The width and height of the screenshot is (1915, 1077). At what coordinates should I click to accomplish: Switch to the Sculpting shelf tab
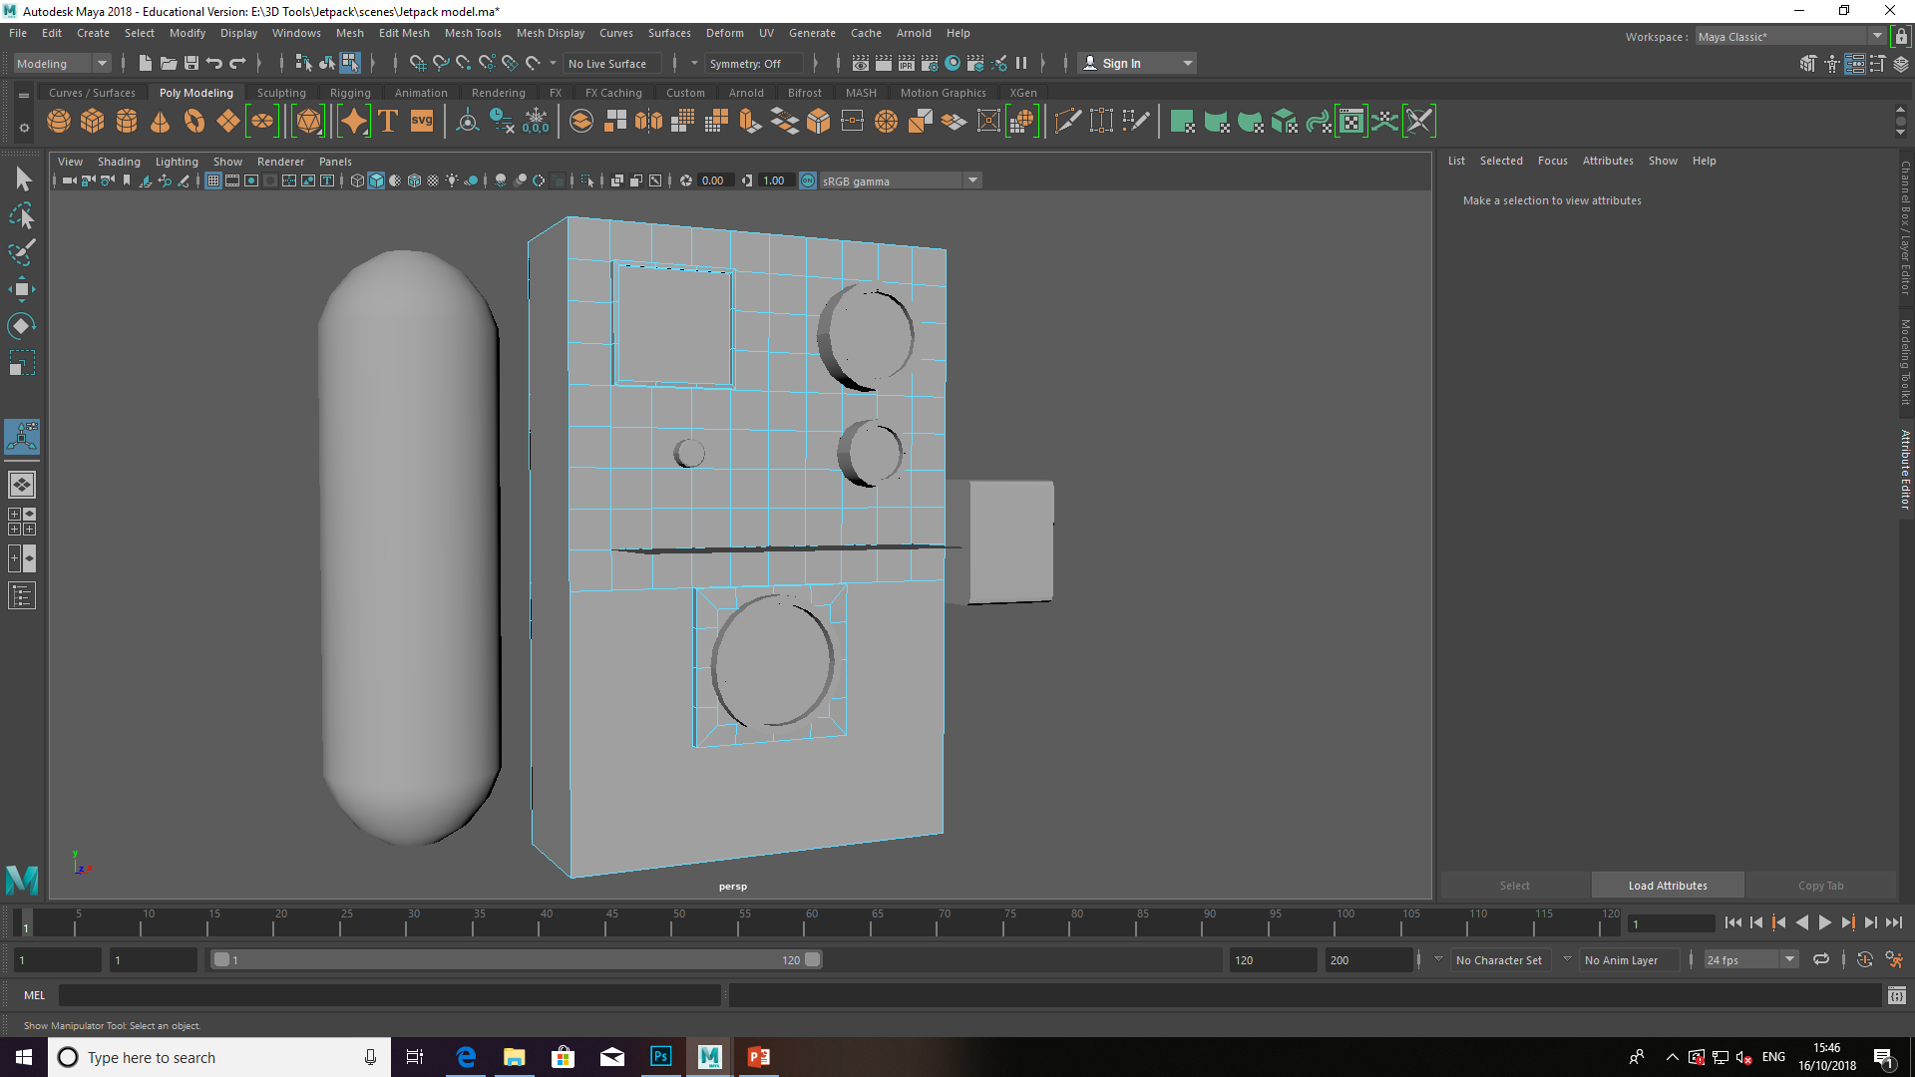coord(281,93)
